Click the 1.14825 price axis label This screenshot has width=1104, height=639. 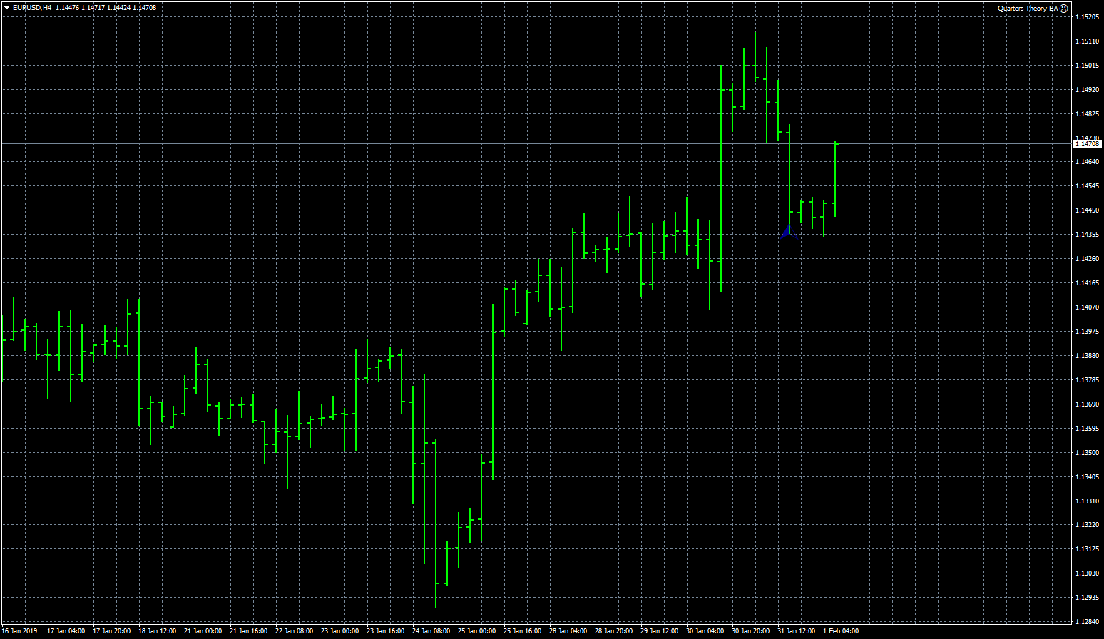click(x=1087, y=114)
